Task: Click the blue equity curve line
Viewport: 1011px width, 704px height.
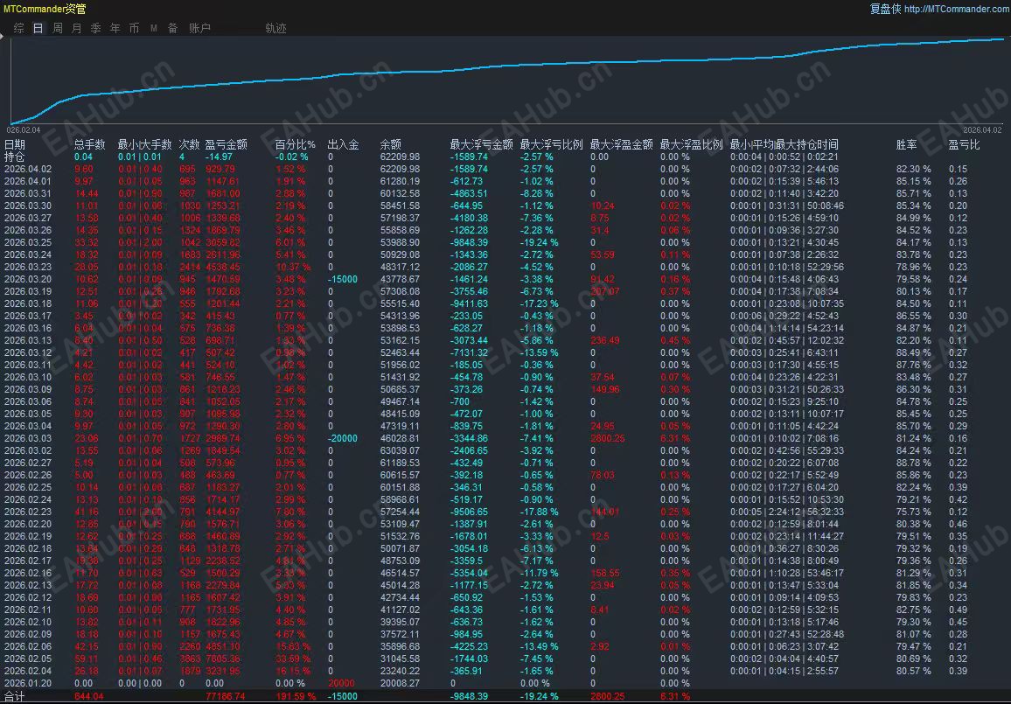Action: [506, 66]
